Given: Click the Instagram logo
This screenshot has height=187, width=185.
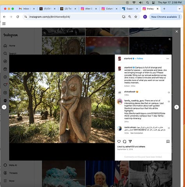Looking at the screenshot, I should (x=11, y=35).
